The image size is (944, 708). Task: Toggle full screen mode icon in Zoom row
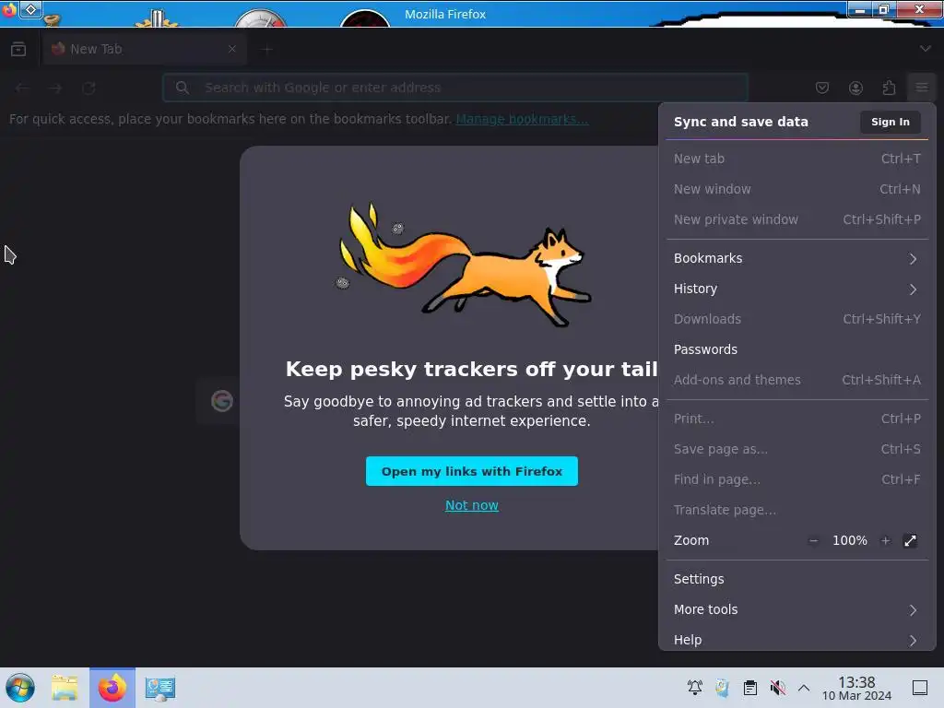click(x=910, y=540)
